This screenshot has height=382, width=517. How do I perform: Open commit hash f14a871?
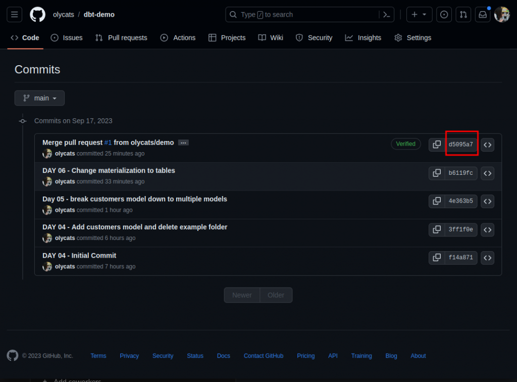point(460,258)
